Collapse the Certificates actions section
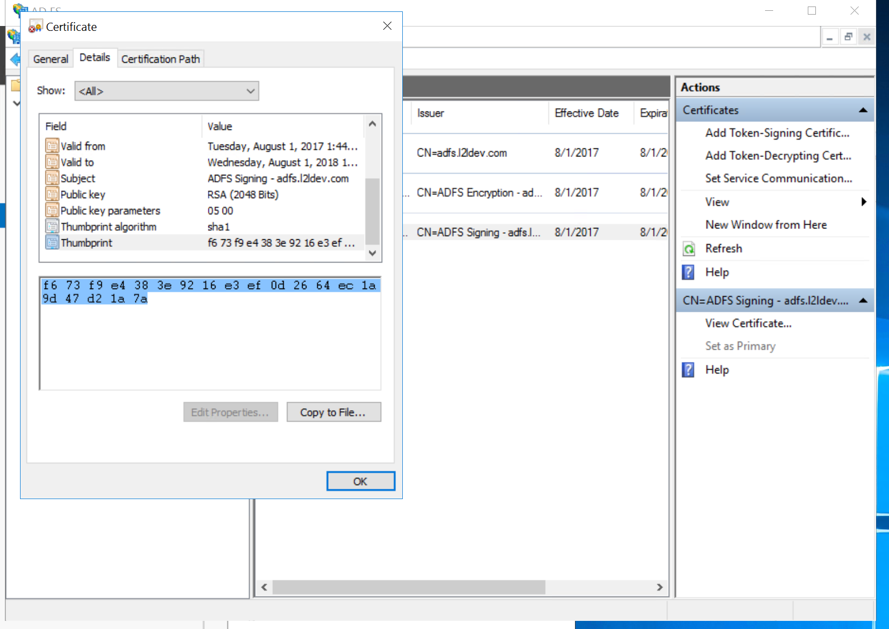Image resolution: width=889 pixels, height=629 pixels. click(x=863, y=110)
